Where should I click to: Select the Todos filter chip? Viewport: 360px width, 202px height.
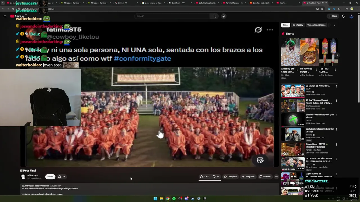pyautogui.click(x=285, y=25)
